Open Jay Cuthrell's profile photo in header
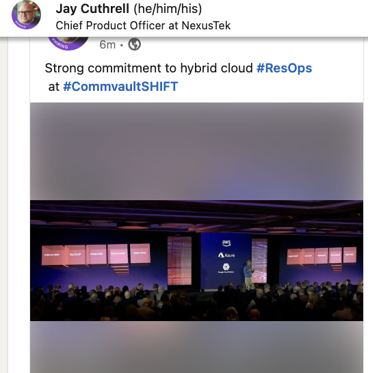The image size is (368, 373). tap(26, 15)
